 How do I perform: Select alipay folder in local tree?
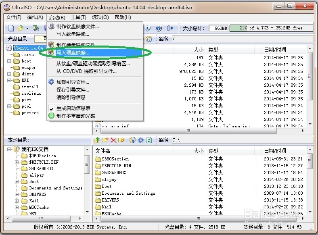[36, 175]
